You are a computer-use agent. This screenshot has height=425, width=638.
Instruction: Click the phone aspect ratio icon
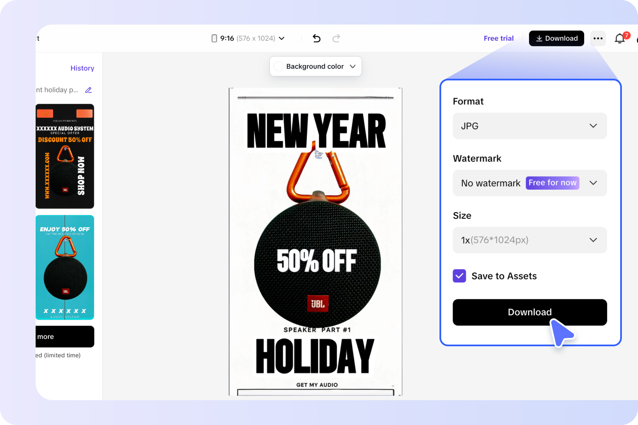pyautogui.click(x=214, y=39)
